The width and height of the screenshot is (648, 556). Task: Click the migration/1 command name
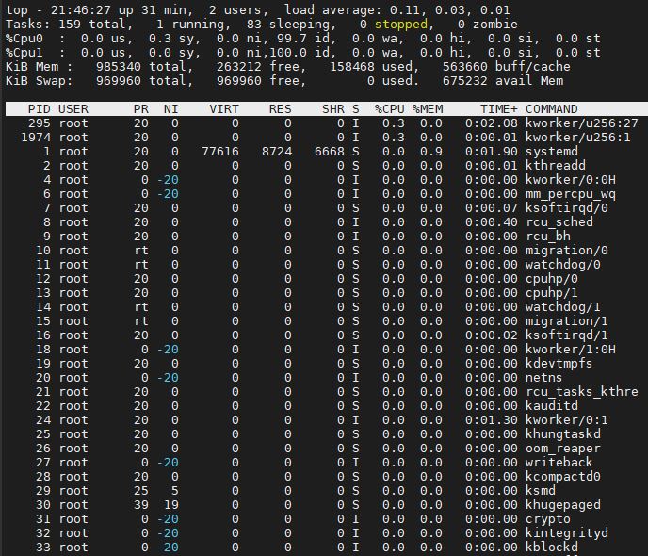[567, 320]
